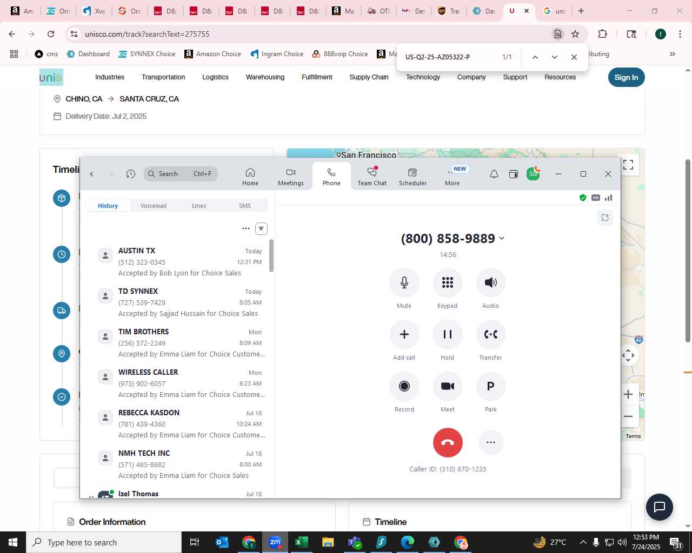Screen dimensions: 692x553
Task: Open AUSTIN TX call history entry
Action: pos(180,262)
